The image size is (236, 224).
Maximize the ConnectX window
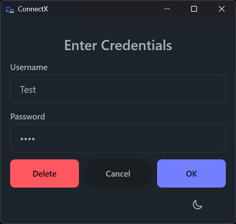(x=194, y=9)
